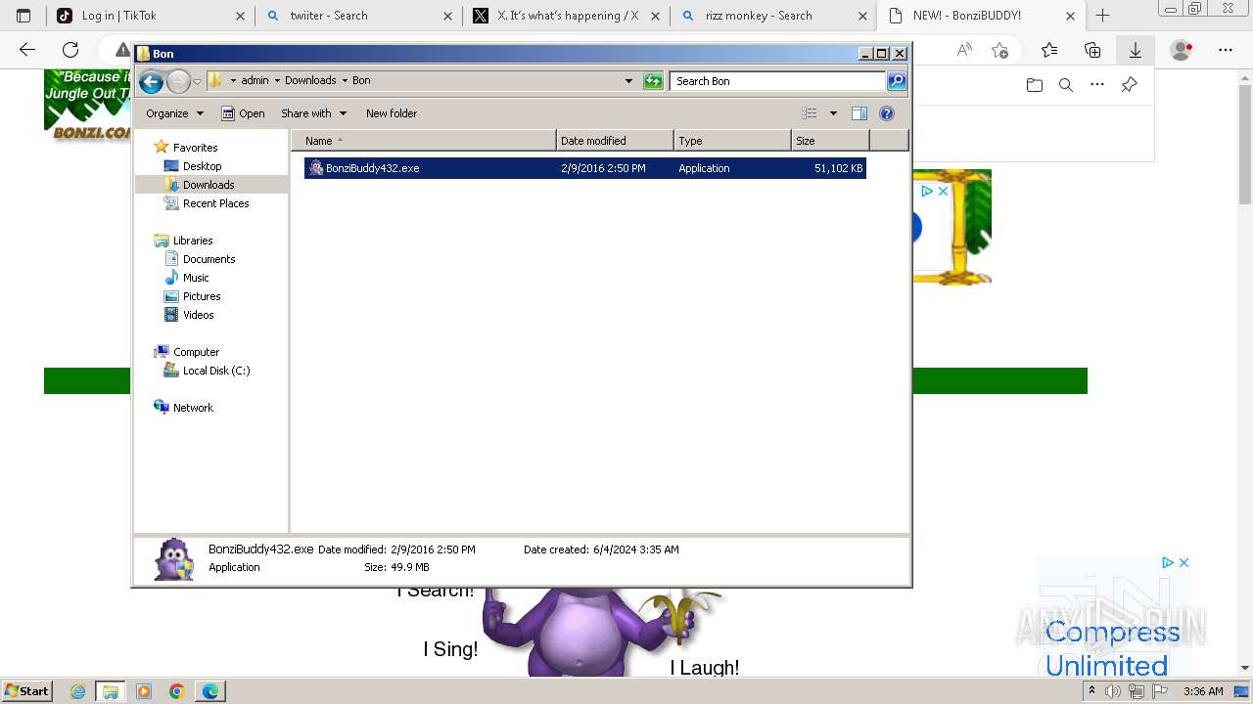Open the Favorites list icon in Edge
Screen dimensions: 1253x704
click(x=1049, y=50)
